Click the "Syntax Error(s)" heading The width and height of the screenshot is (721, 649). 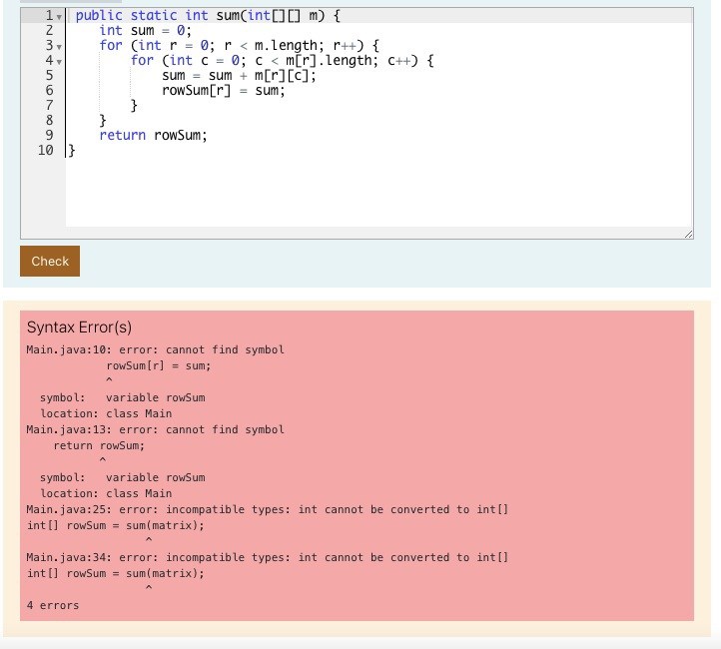79,327
